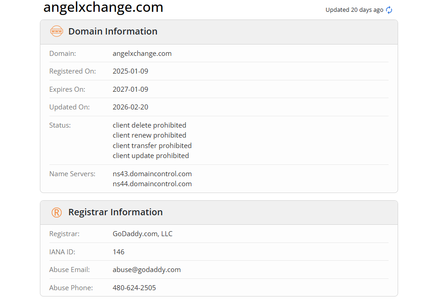Click name server ns43.domaincontrol.com
Screen dimensions: 438x302
pos(152,174)
